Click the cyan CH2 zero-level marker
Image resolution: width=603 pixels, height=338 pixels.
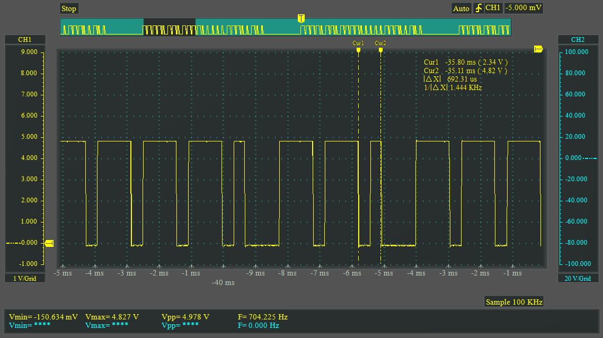point(591,158)
